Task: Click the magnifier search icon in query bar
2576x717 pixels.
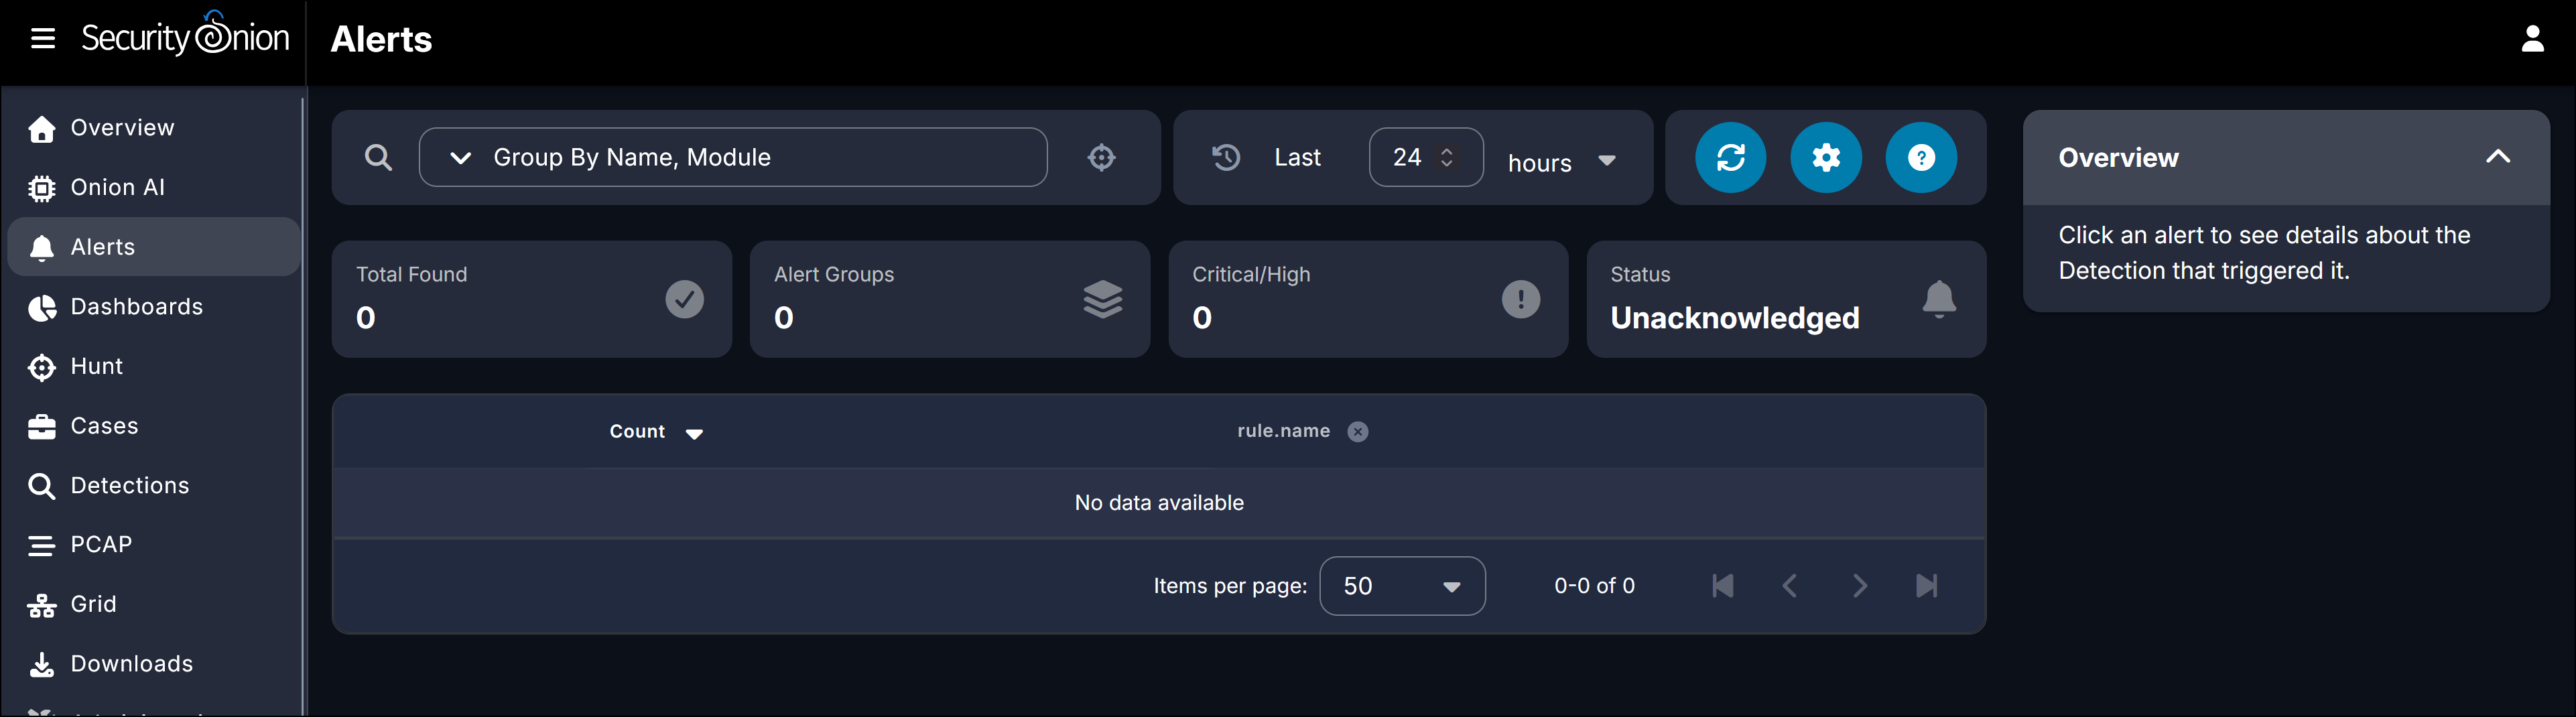Action: (x=378, y=157)
